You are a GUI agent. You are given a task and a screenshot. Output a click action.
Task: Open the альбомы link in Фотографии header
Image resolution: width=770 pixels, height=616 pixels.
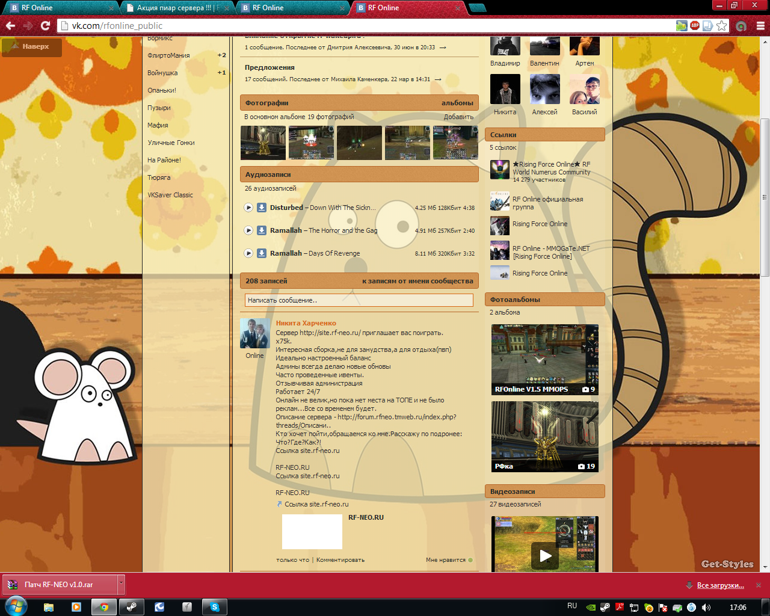click(x=457, y=103)
